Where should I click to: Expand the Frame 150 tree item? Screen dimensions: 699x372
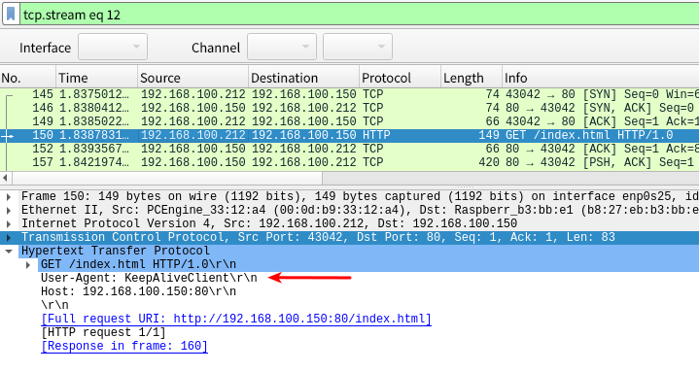coord(9,197)
